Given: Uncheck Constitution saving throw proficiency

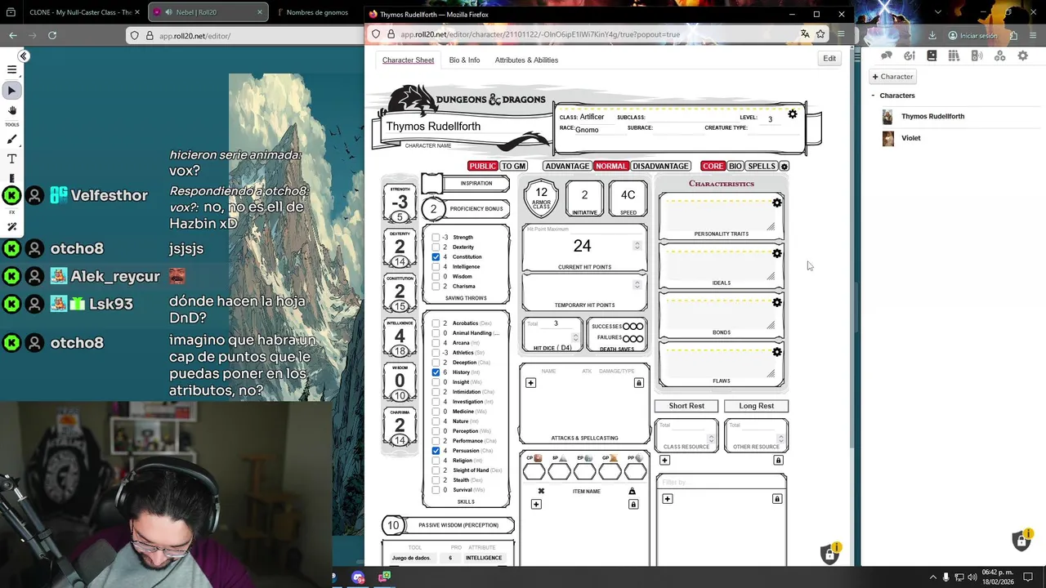Looking at the screenshot, I should [x=436, y=257].
